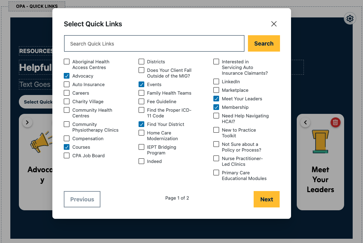The image size is (363, 243).
Task: Check the Careers quick link
Action: (66, 93)
